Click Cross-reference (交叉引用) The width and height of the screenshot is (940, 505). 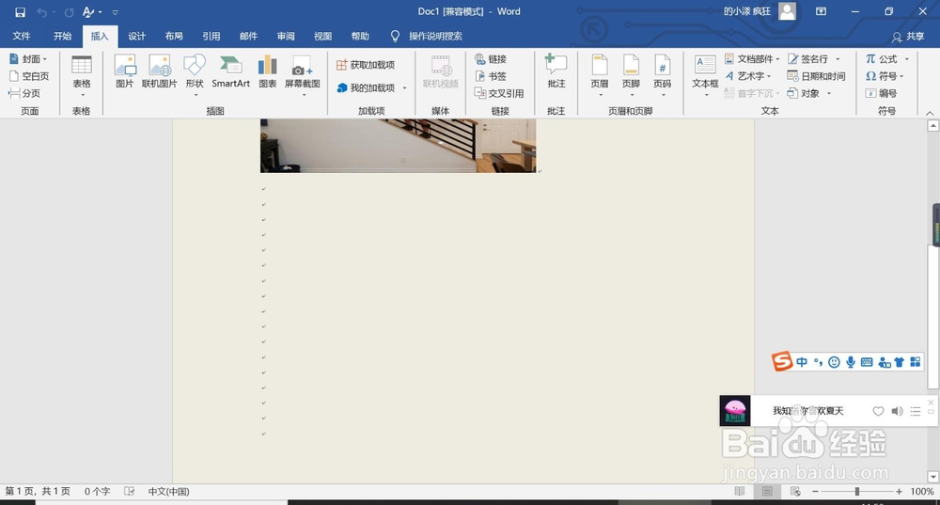(x=499, y=93)
